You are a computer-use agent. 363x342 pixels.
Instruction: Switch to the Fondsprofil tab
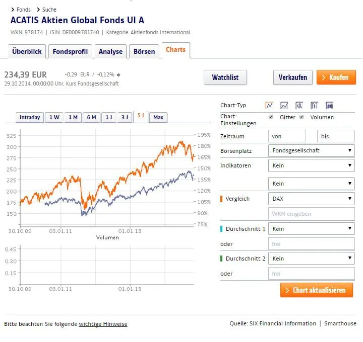click(70, 51)
